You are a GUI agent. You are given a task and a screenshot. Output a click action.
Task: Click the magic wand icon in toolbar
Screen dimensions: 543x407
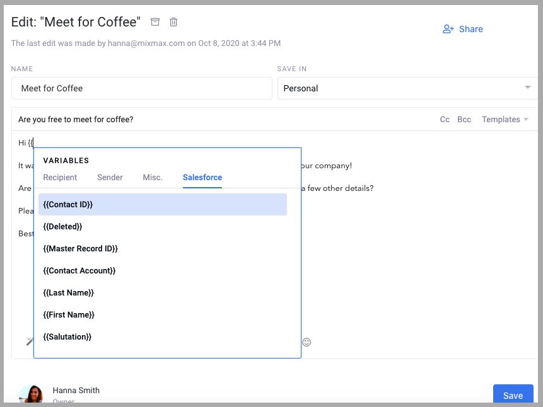[30, 341]
